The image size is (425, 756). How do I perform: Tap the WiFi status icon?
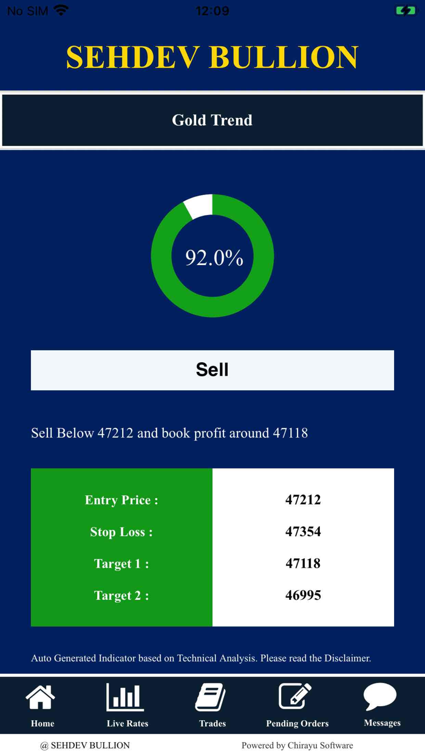pyautogui.click(x=61, y=10)
